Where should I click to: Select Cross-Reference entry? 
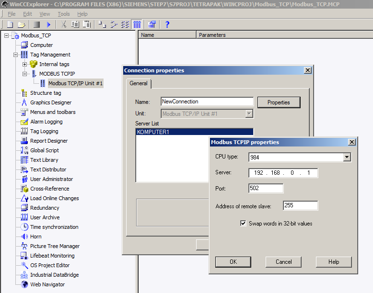[x=49, y=189]
